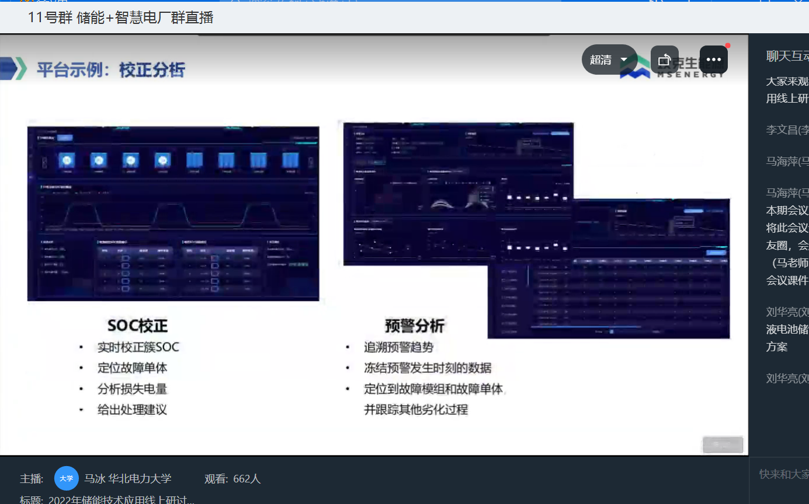Click the rotate screen icon on video
This screenshot has height=504, width=809.
pyautogui.click(x=664, y=60)
